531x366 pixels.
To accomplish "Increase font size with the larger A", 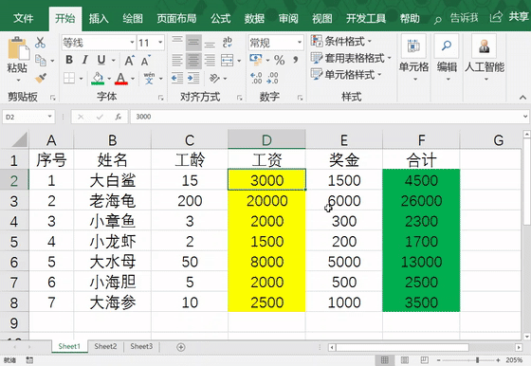I will point(129,61).
